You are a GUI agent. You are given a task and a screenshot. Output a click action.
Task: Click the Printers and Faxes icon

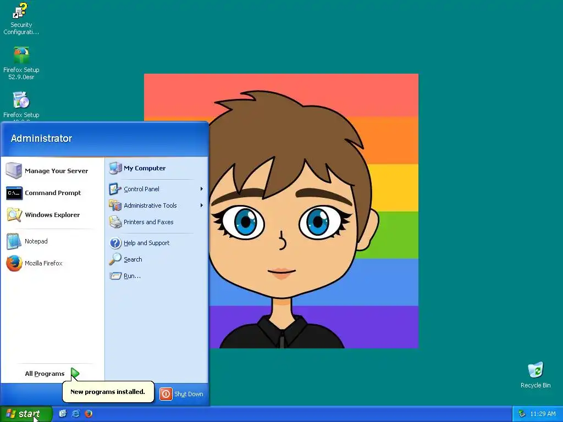[x=115, y=222]
